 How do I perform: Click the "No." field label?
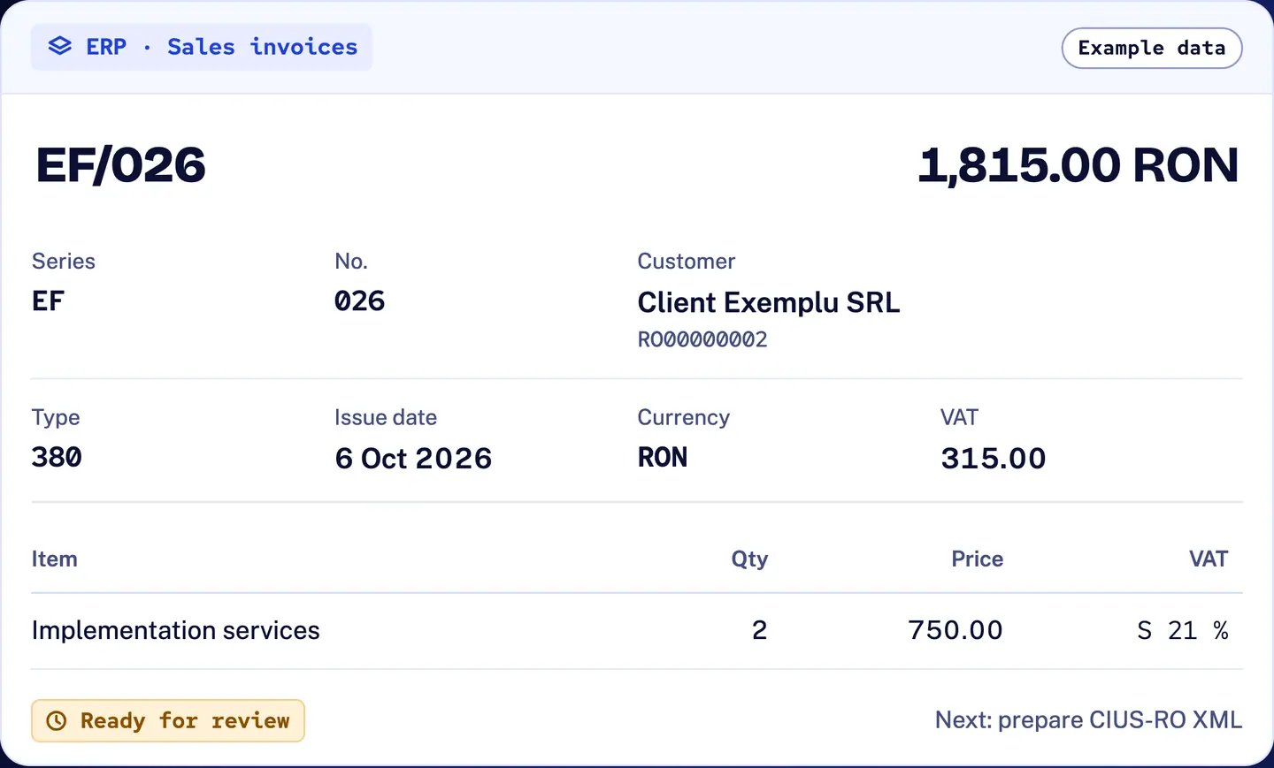tap(351, 262)
